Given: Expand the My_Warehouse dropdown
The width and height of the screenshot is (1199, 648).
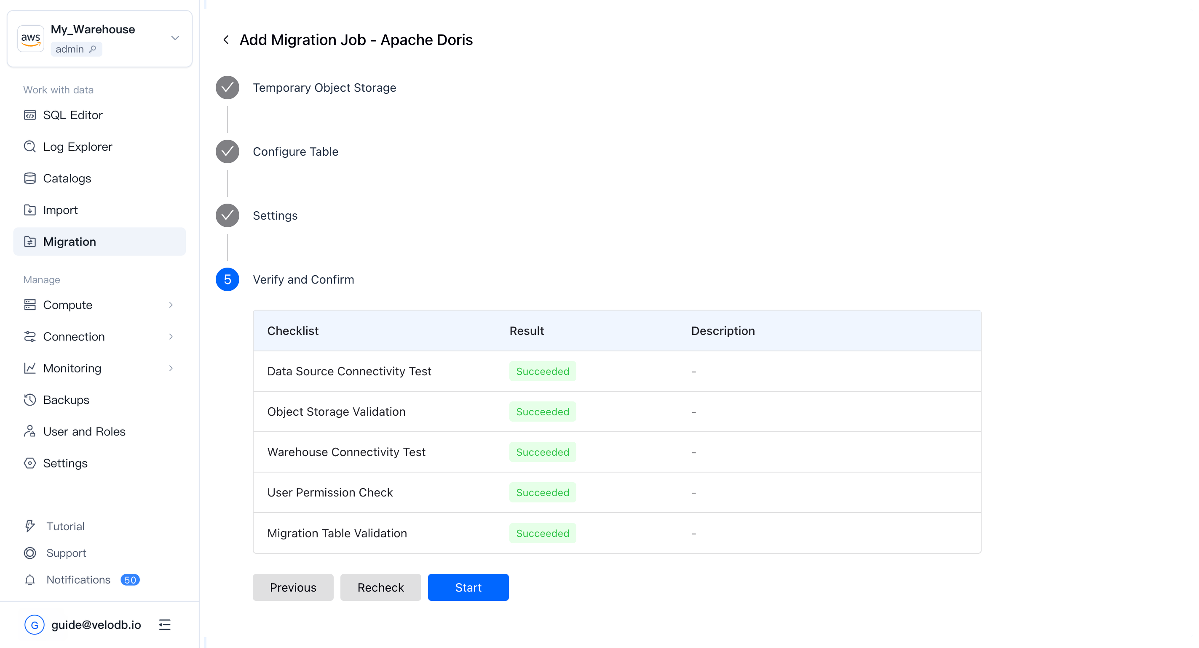Looking at the screenshot, I should 175,38.
